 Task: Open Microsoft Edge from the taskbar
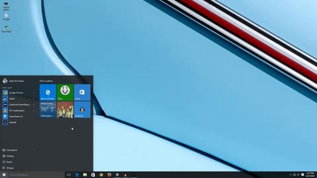tap(77, 175)
